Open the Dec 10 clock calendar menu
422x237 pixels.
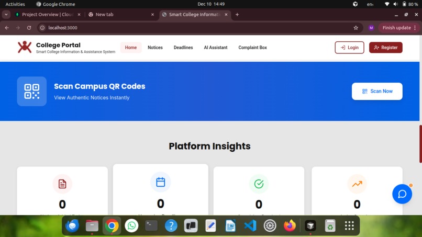click(211, 4)
